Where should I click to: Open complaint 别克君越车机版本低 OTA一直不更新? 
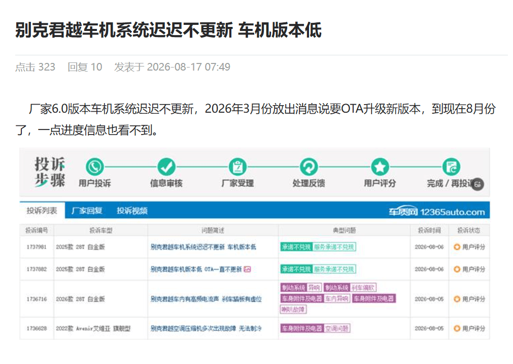click(196, 269)
